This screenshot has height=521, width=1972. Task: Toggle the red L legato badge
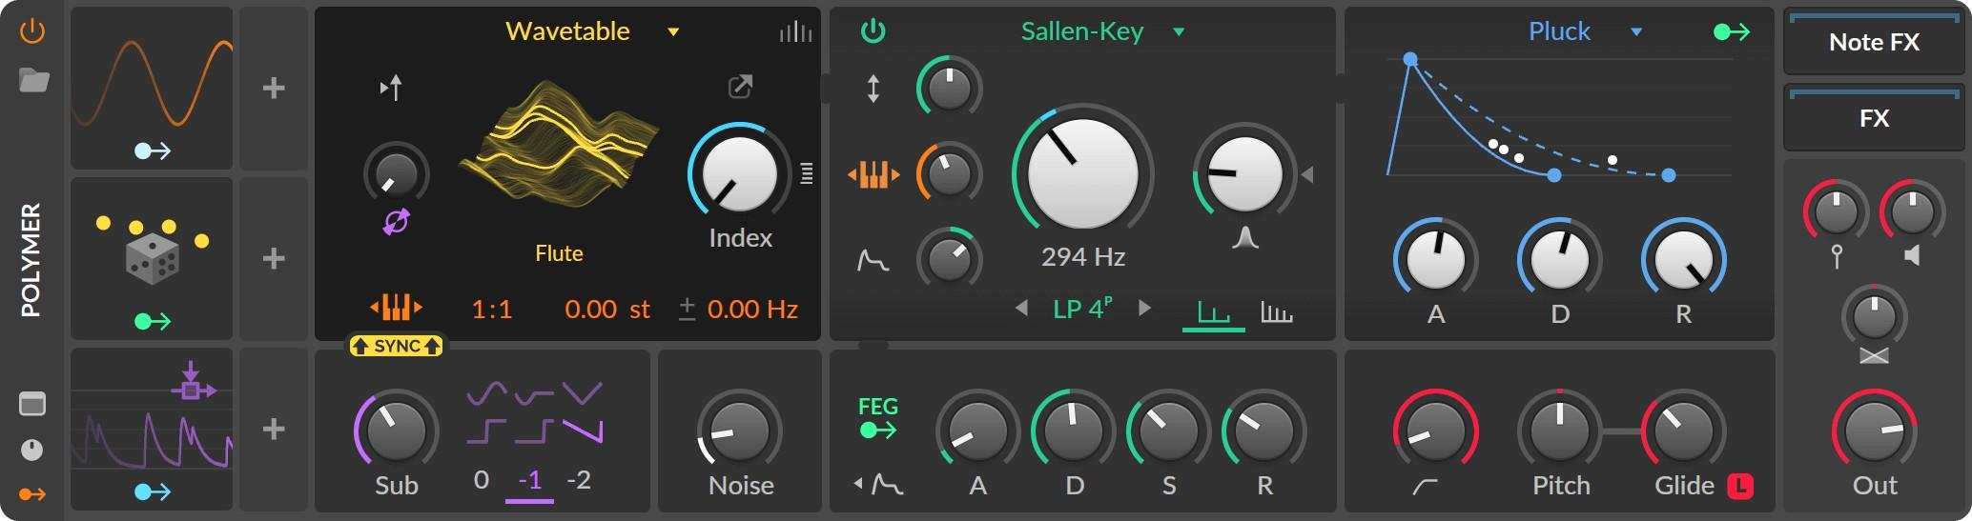pos(1741,486)
